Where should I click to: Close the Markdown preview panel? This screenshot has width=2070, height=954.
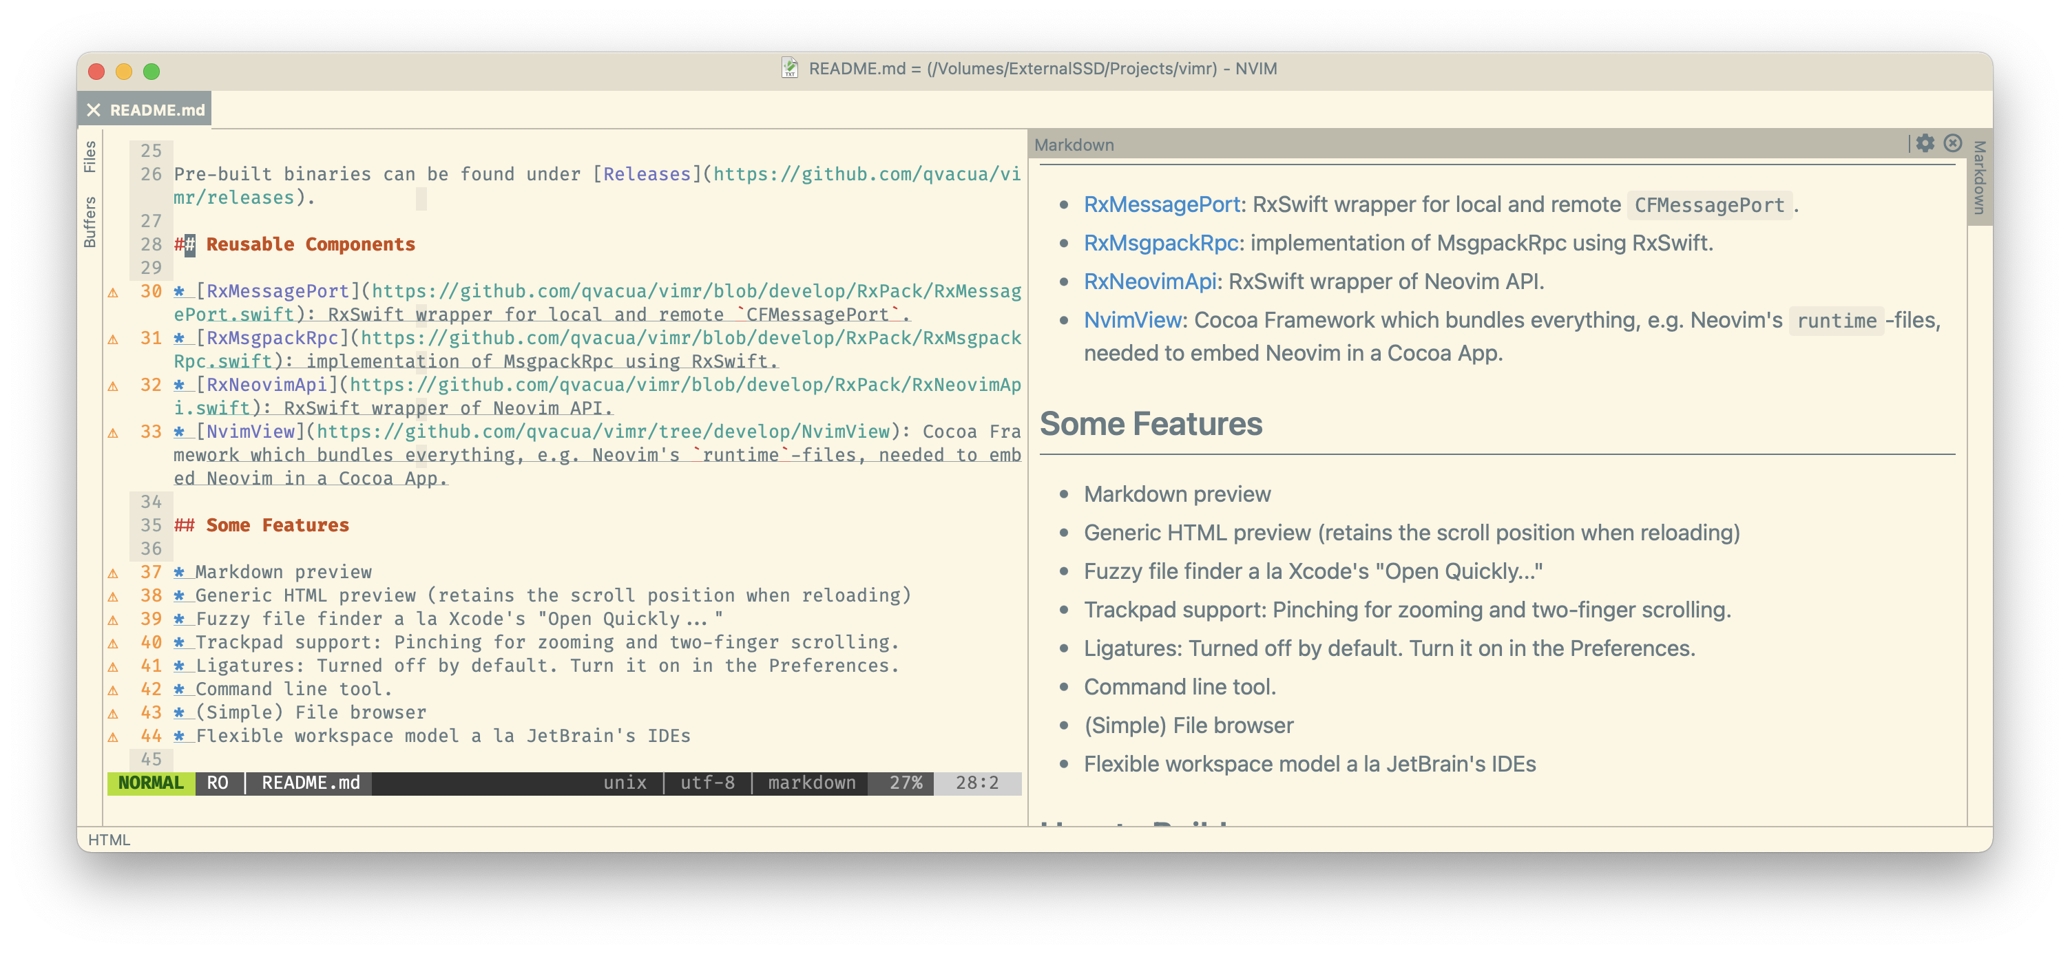1953,143
